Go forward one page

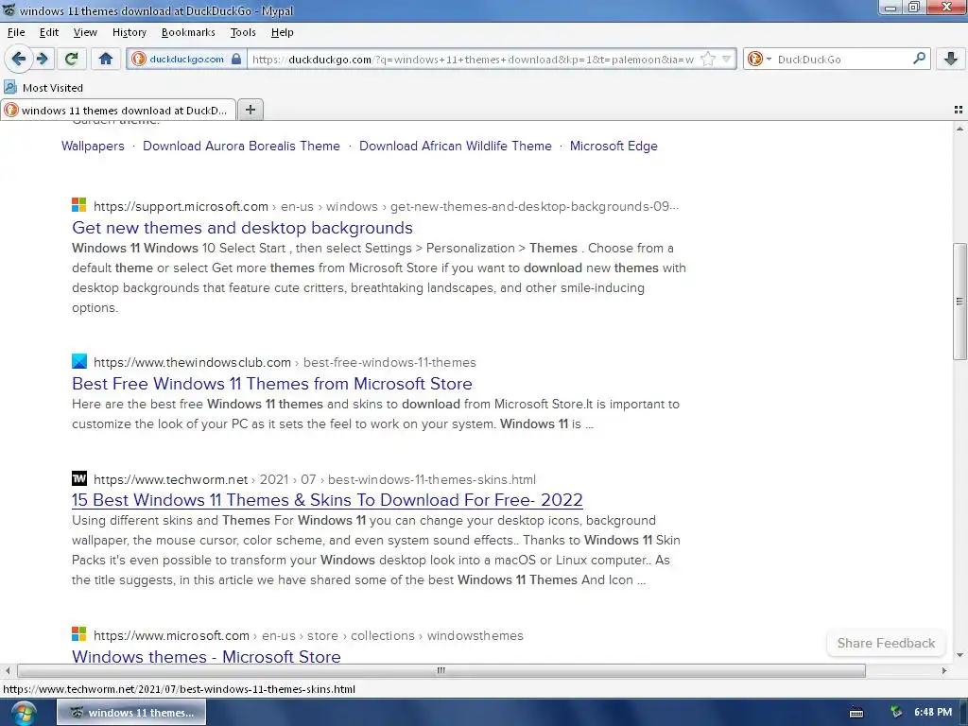(42, 59)
